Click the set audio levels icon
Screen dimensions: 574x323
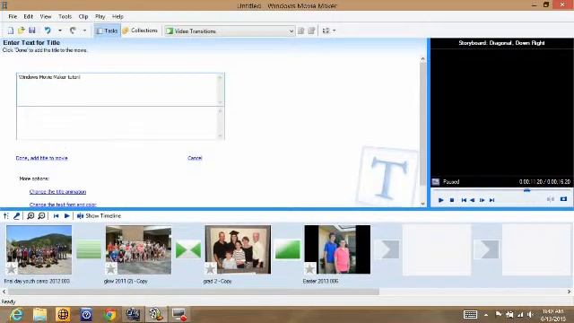click(6, 216)
